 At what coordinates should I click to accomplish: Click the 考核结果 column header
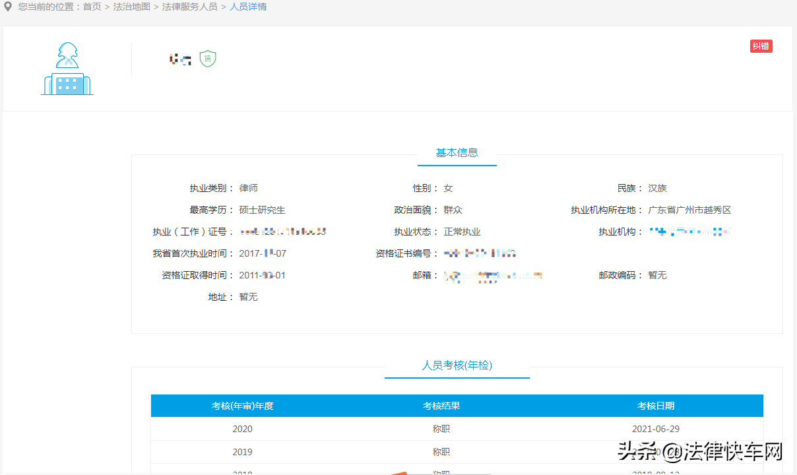tap(441, 406)
